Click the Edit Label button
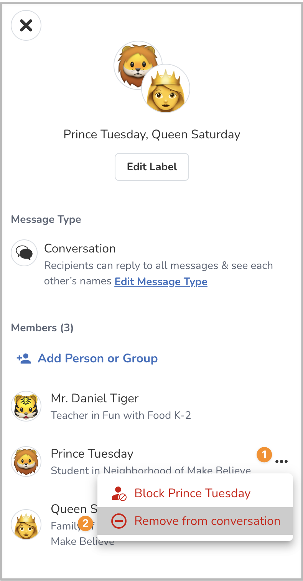 151,167
